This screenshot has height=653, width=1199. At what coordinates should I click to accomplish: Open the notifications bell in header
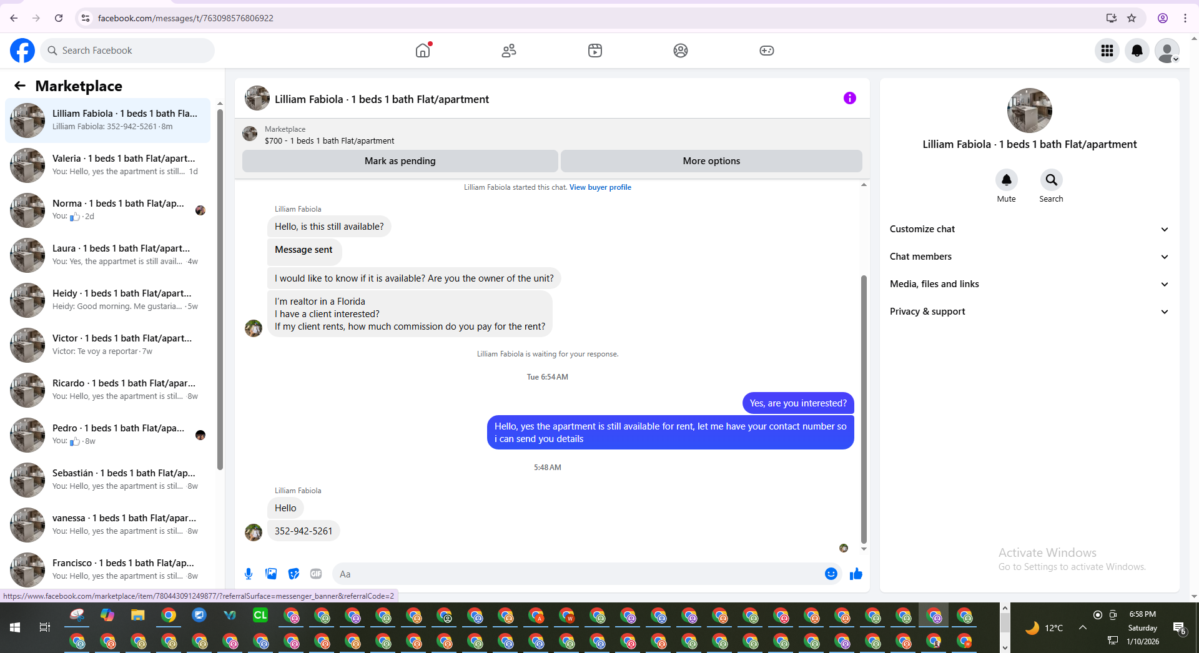click(x=1137, y=51)
